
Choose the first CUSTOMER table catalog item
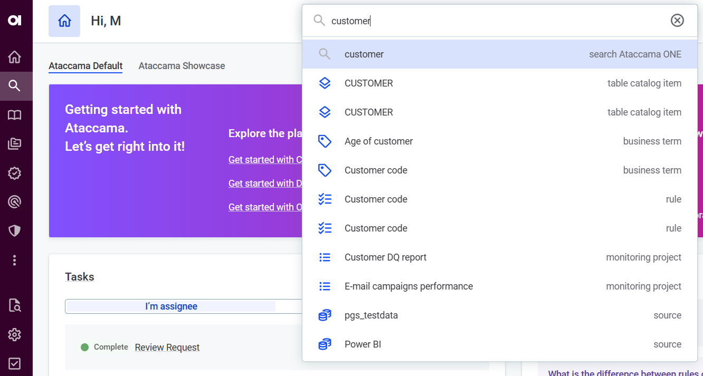coord(499,83)
